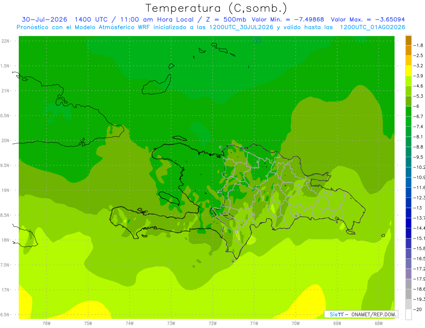Click the blue 'Sis' logo text
The image size is (425, 328).
(333, 314)
